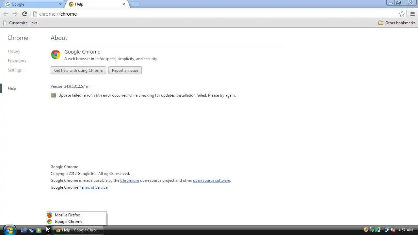Screen dimensions: 418x235
Task: Close the Help tab
Action: click(124, 4)
